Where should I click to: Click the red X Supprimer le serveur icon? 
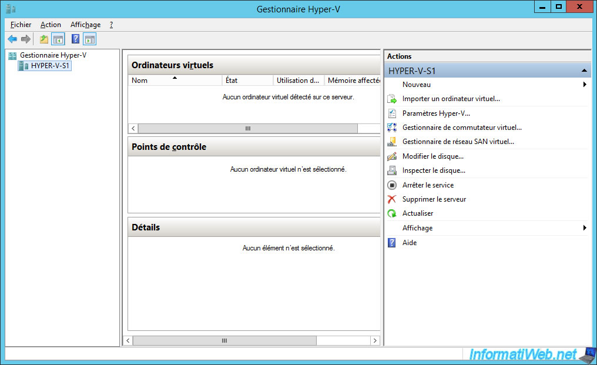pos(392,199)
